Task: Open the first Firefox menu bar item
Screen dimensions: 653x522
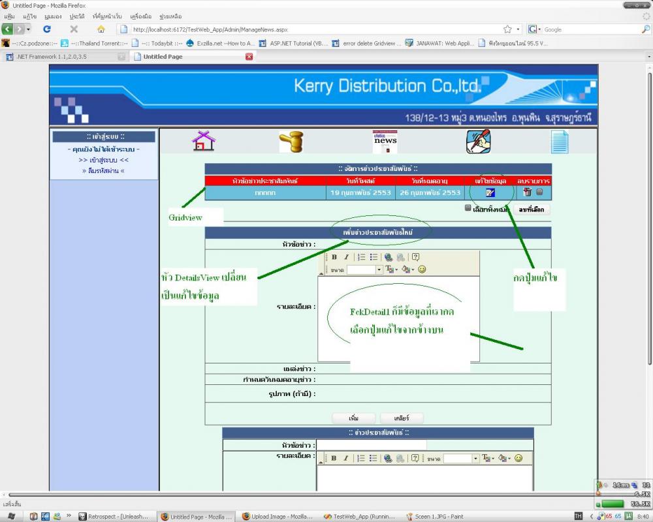Action: click(9, 16)
